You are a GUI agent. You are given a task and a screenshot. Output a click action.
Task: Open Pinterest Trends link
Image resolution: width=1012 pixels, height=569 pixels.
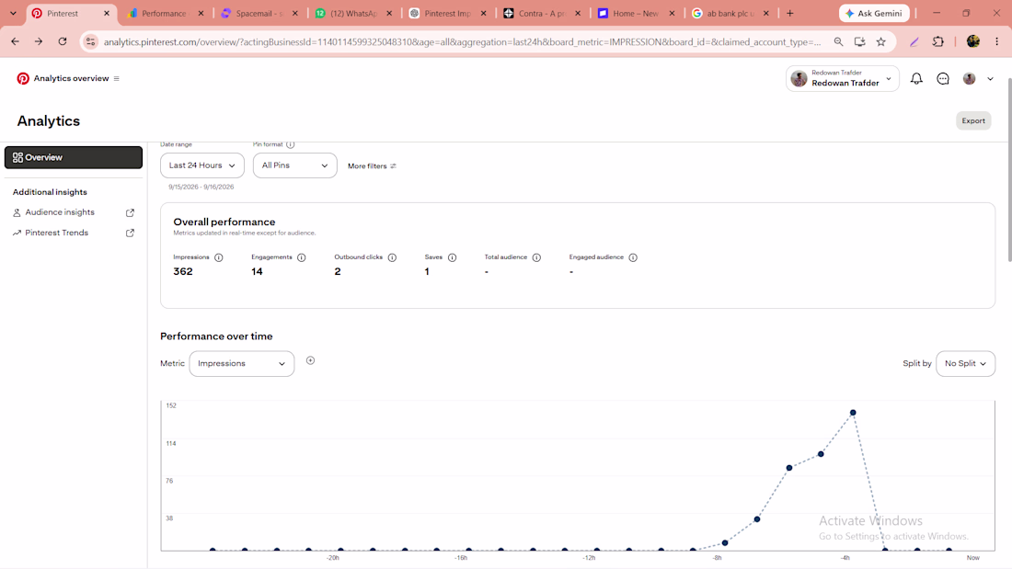coord(57,233)
